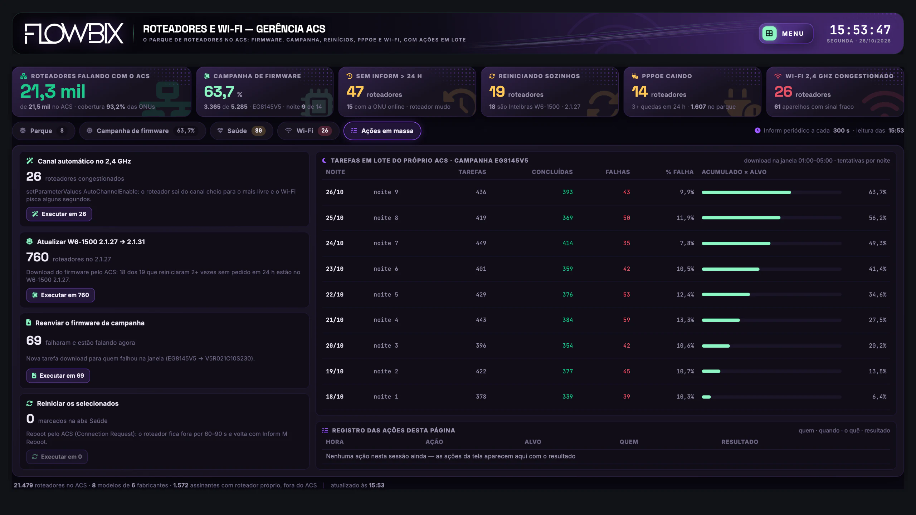This screenshot has height=515, width=916.
Task: Click the list icon beside Registro das ações
Action: tap(325, 430)
